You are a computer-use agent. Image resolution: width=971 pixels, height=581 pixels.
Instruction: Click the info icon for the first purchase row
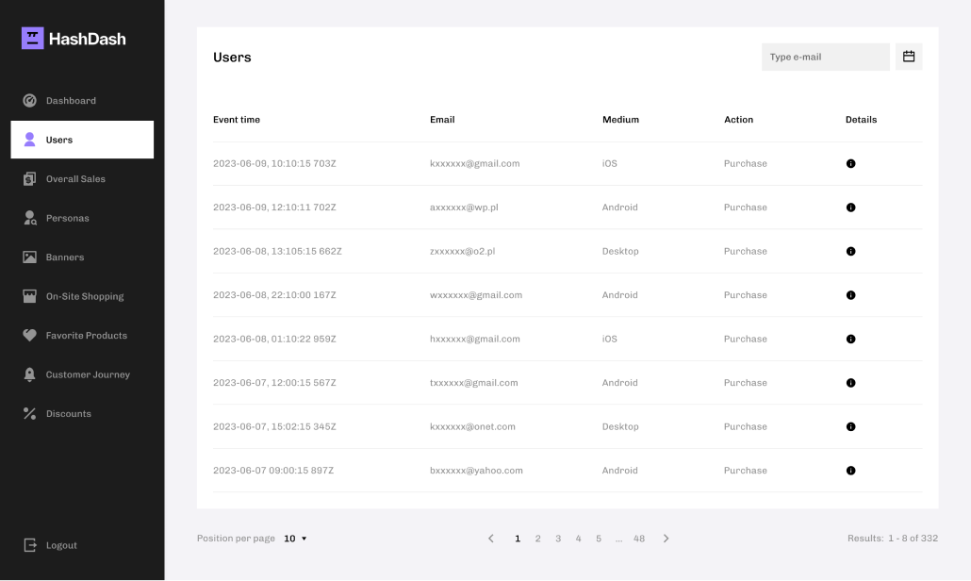tap(850, 163)
